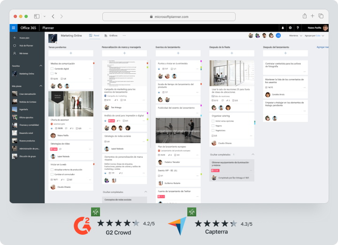Check Cambiar el conmutador checkbox

tap(52, 175)
